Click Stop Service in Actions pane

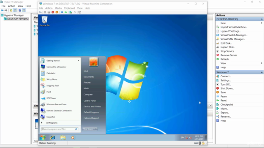227,51
